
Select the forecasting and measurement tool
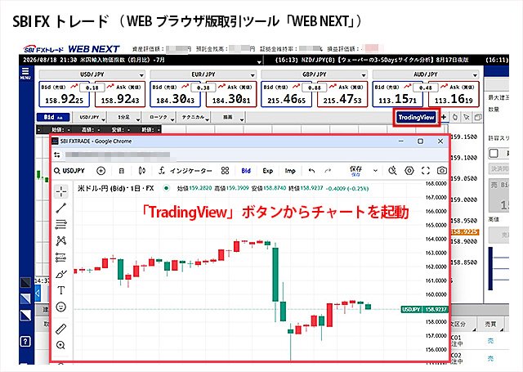pyautogui.click(x=61, y=258)
